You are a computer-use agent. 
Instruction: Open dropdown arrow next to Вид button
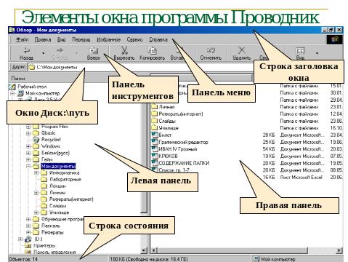pos(317,53)
